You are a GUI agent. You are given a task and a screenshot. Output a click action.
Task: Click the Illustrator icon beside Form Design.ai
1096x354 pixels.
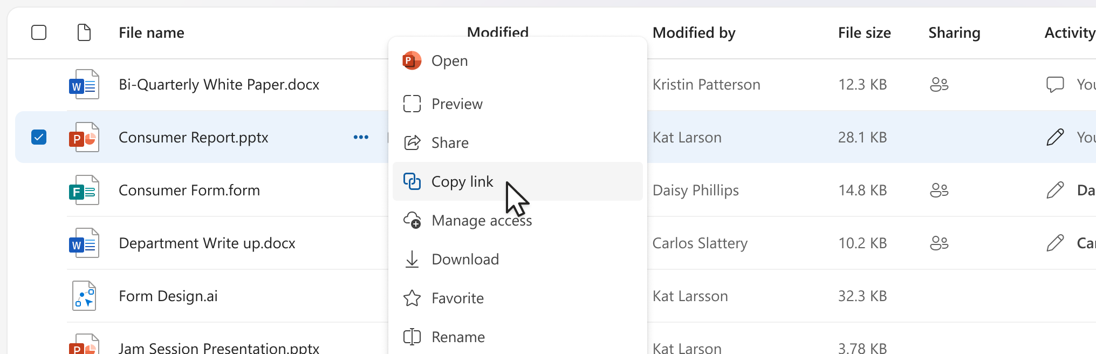tap(84, 296)
